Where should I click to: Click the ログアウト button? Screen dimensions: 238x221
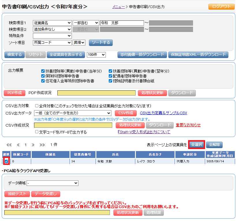point(221,7)
